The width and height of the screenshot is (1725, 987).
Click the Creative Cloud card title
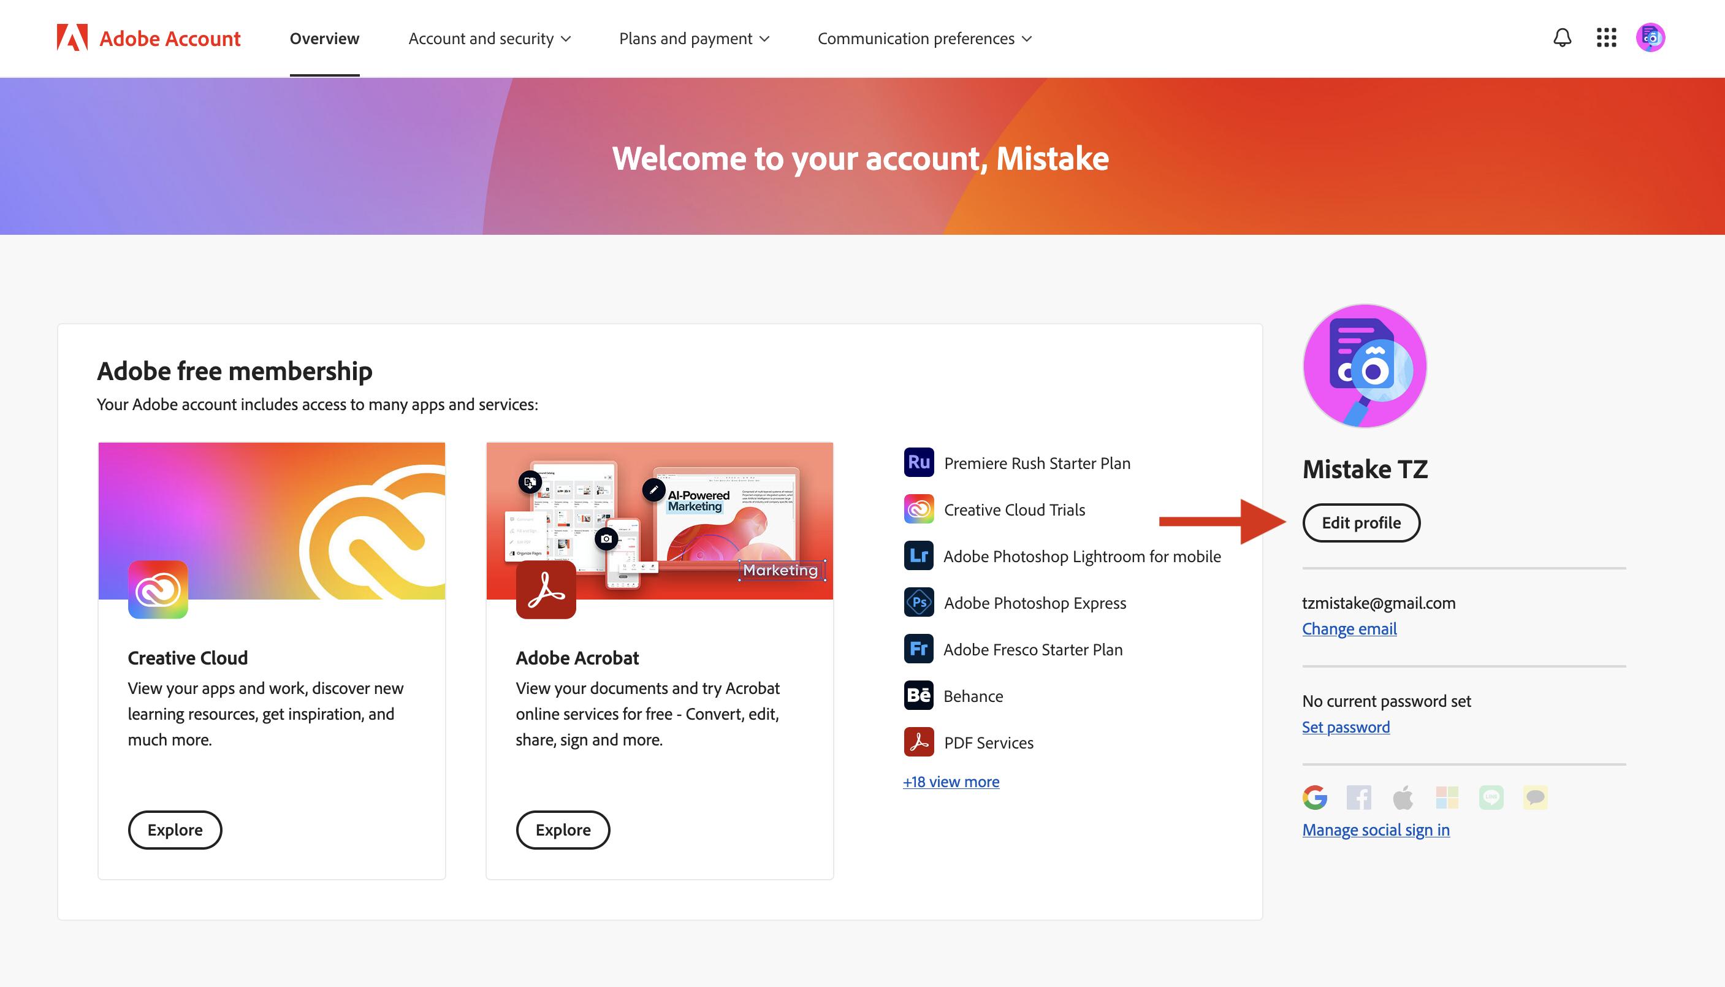coord(188,658)
